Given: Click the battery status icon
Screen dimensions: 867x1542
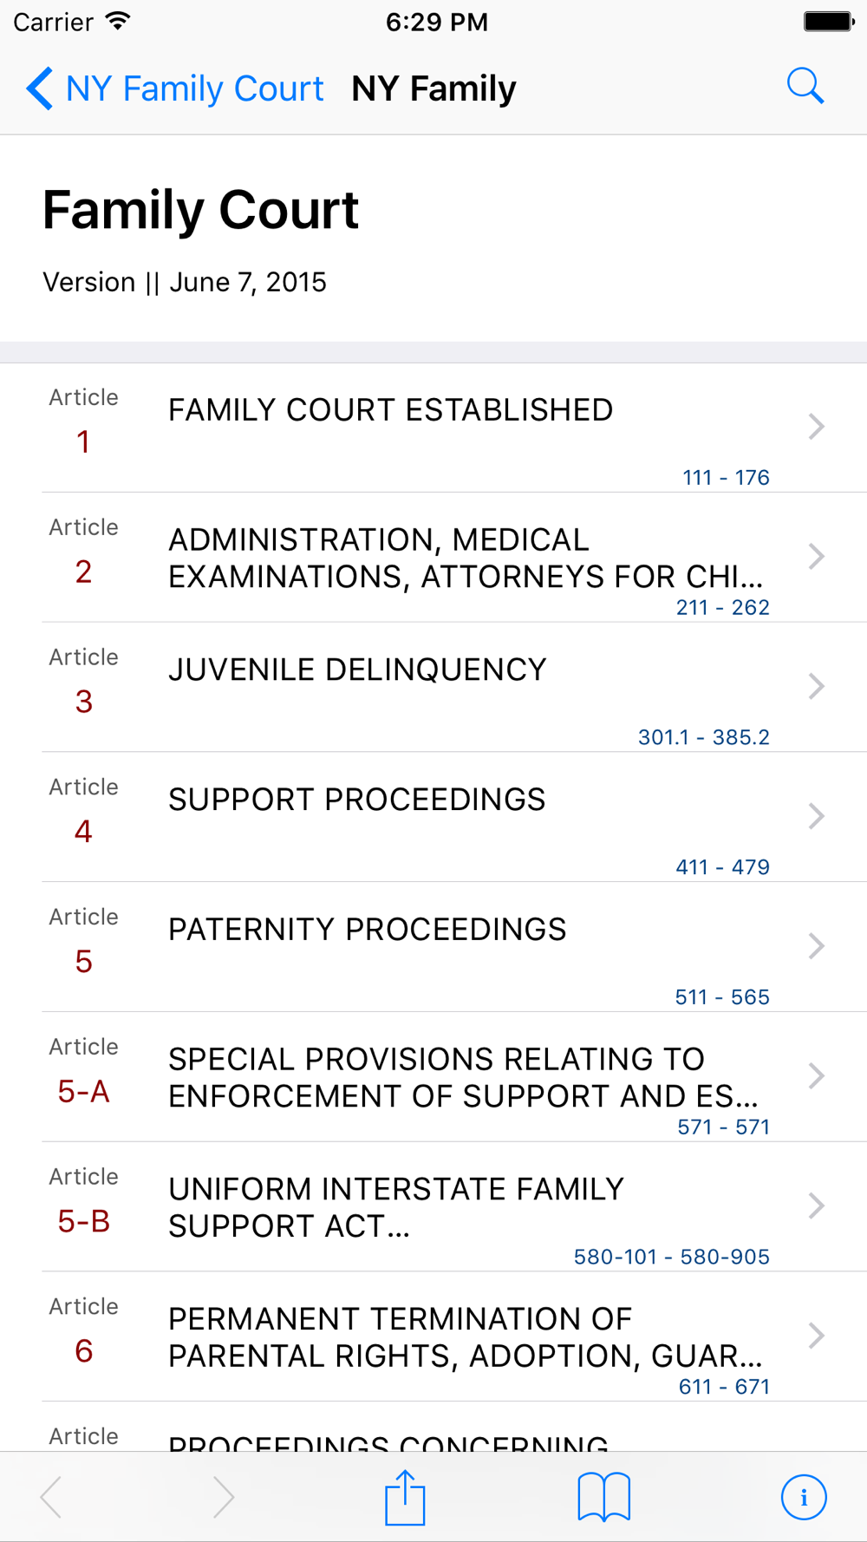Looking at the screenshot, I should pyautogui.click(x=828, y=22).
